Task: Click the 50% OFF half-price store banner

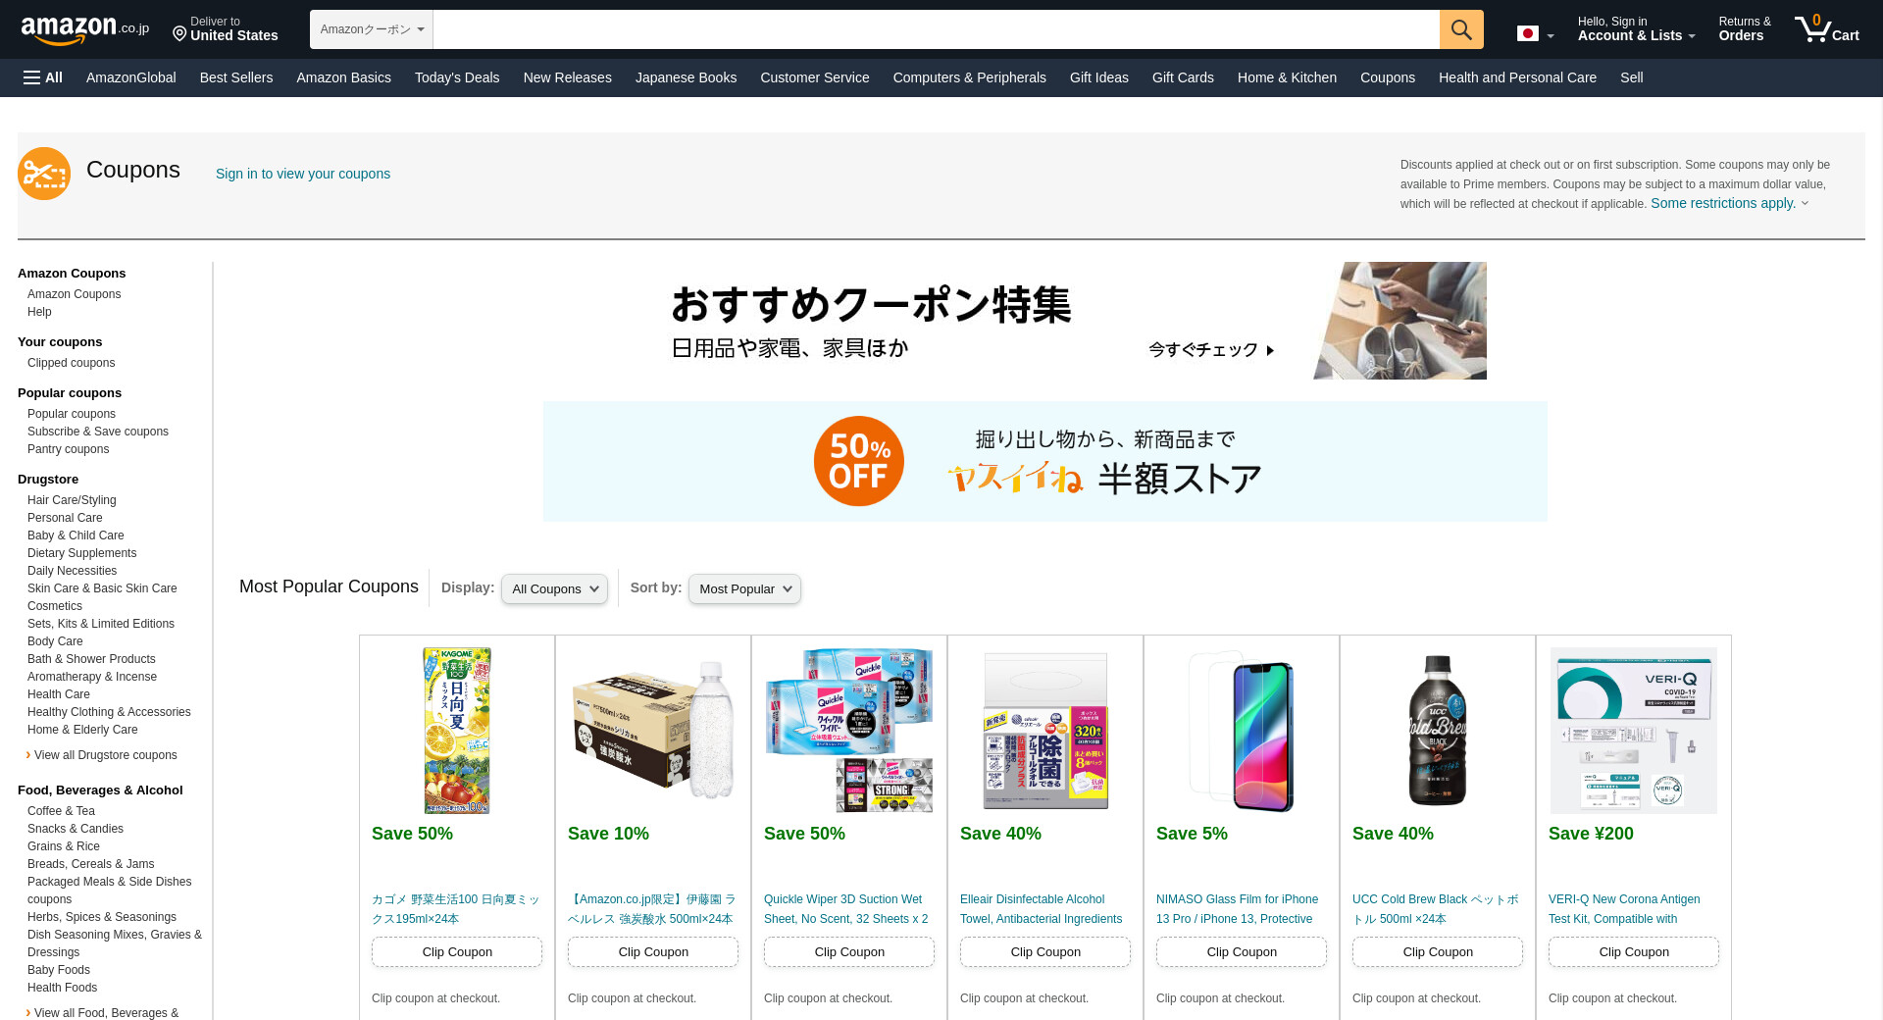Action: (1045, 461)
